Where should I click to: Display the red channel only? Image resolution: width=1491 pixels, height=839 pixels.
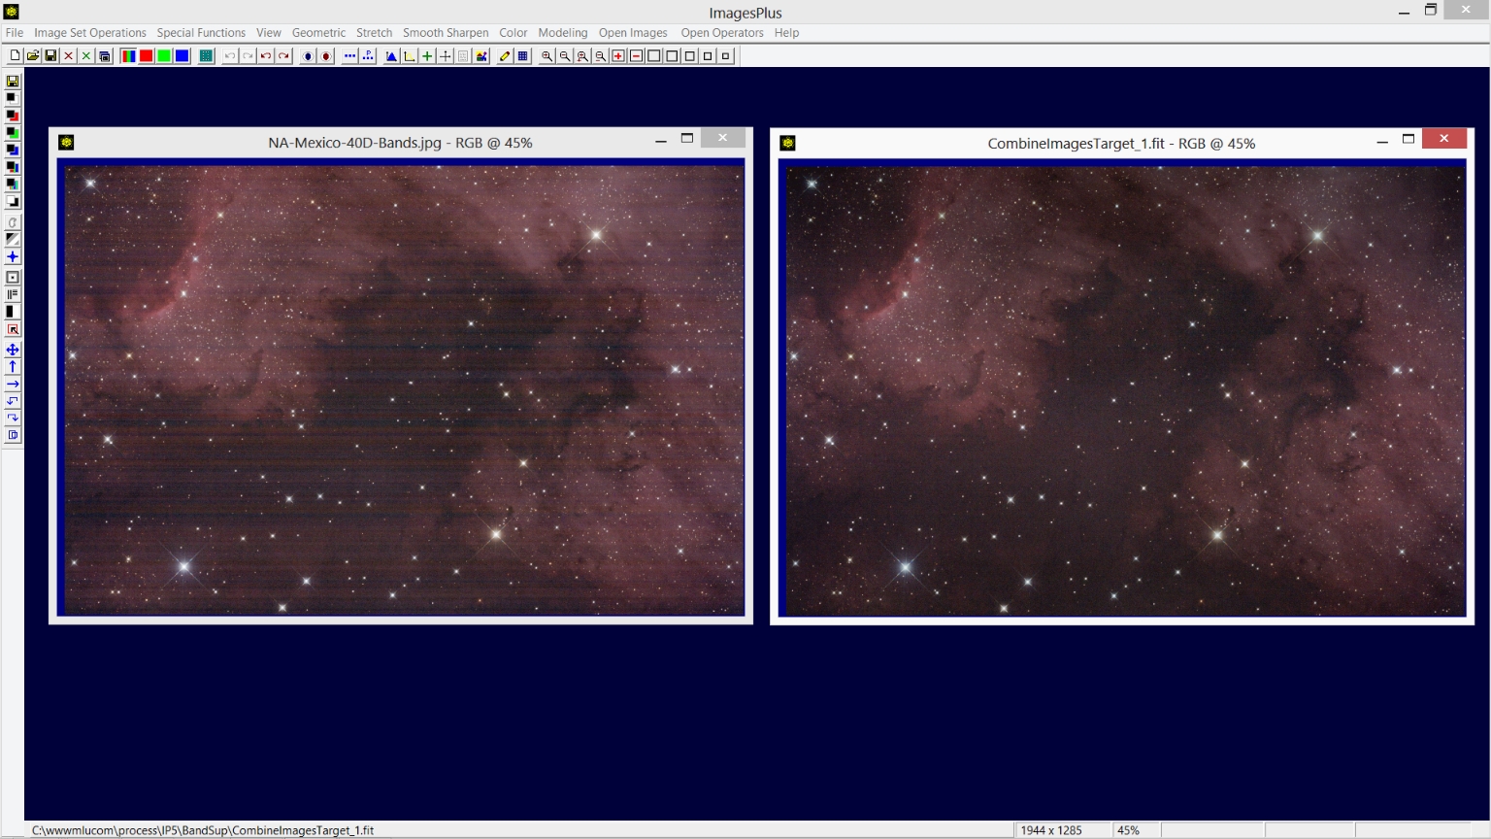[x=146, y=56]
